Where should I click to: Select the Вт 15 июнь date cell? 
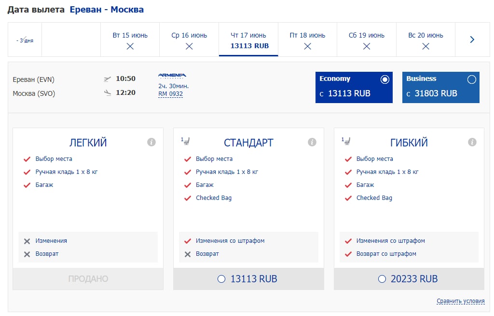tap(130, 40)
